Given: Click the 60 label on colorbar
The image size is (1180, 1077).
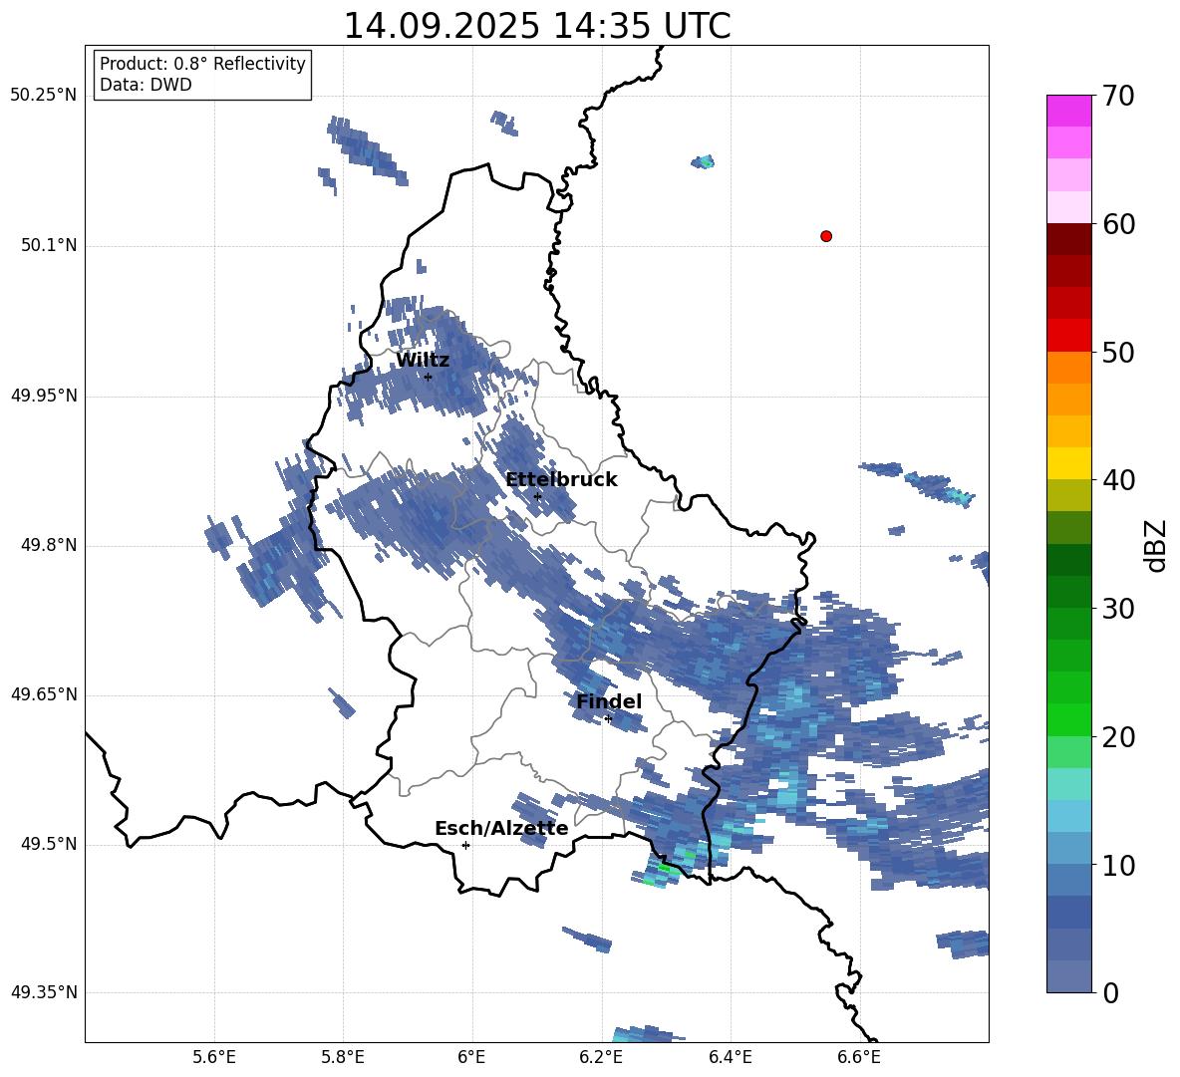Looking at the screenshot, I should point(1119,224).
